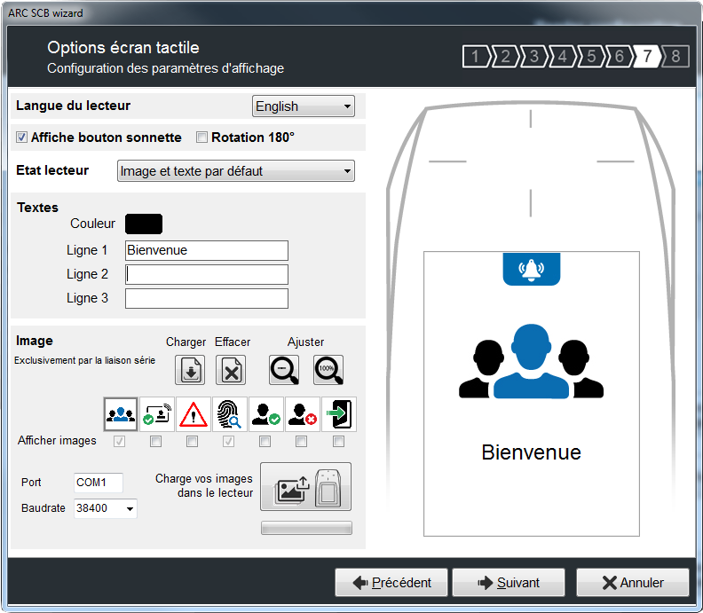Select the fingerprint scan image
The height and width of the screenshot is (613, 703).
click(x=230, y=414)
